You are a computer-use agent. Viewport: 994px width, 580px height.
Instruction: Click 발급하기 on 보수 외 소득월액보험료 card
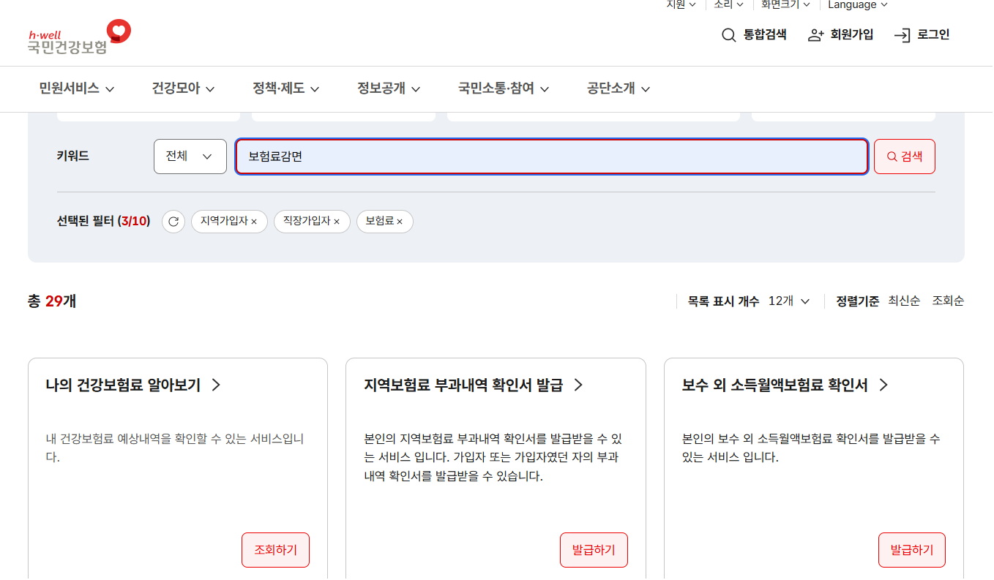click(911, 549)
